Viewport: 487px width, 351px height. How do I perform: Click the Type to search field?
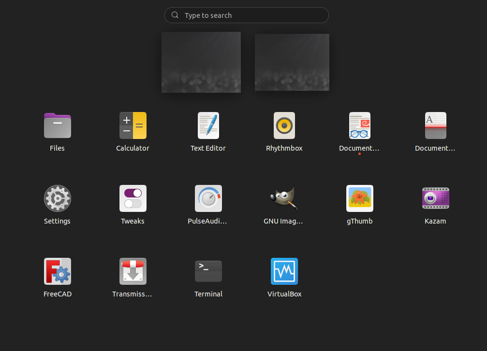[x=246, y=15]
